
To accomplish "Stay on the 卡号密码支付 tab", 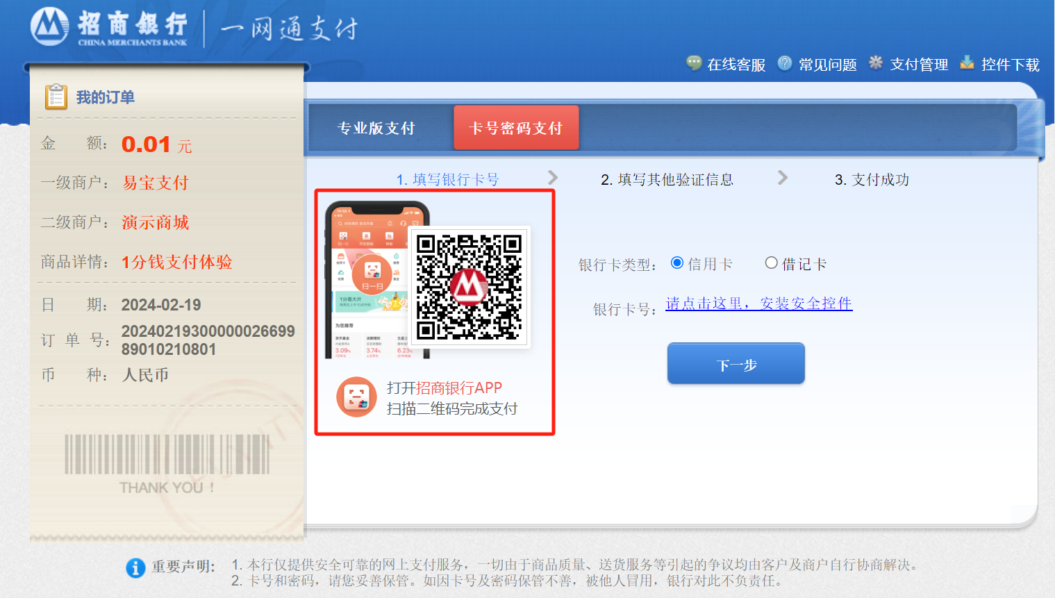I will tap(516, 128).
